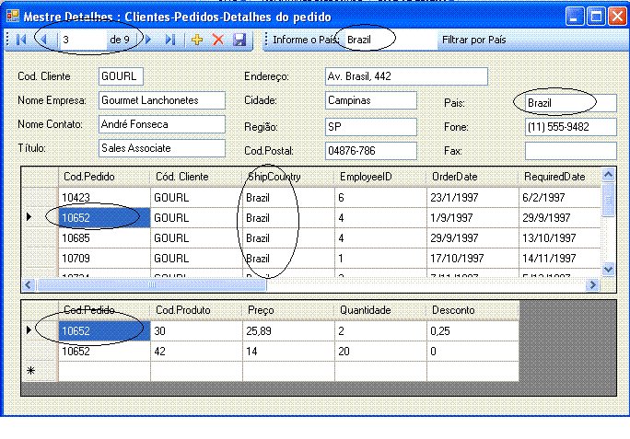Screen dimensions: 630x439
Task: Click the vertical scrollbar thumb in orders grid
Action: tap(608, 199)
